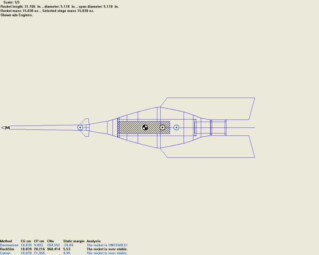
Task: Click the Cutout method row label
Action: coord(6,253)
